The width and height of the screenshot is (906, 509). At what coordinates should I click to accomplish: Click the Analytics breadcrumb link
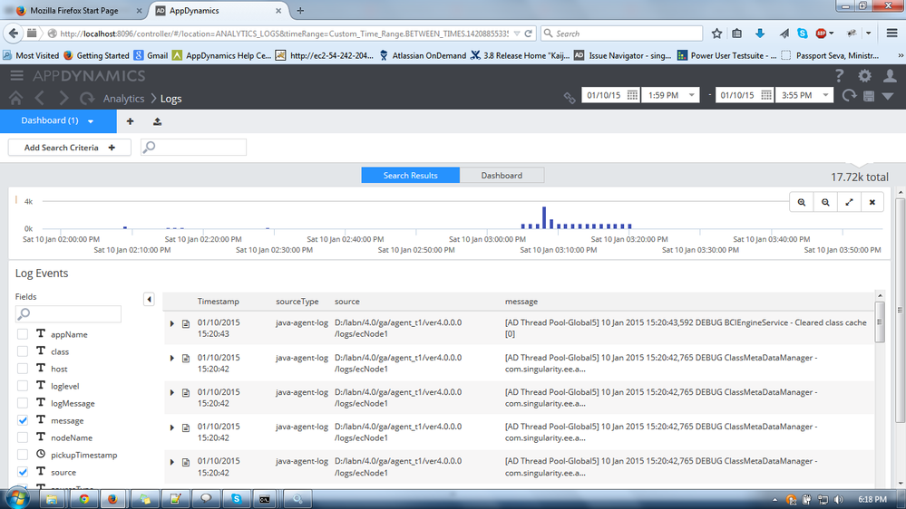[x=123, y=98]
